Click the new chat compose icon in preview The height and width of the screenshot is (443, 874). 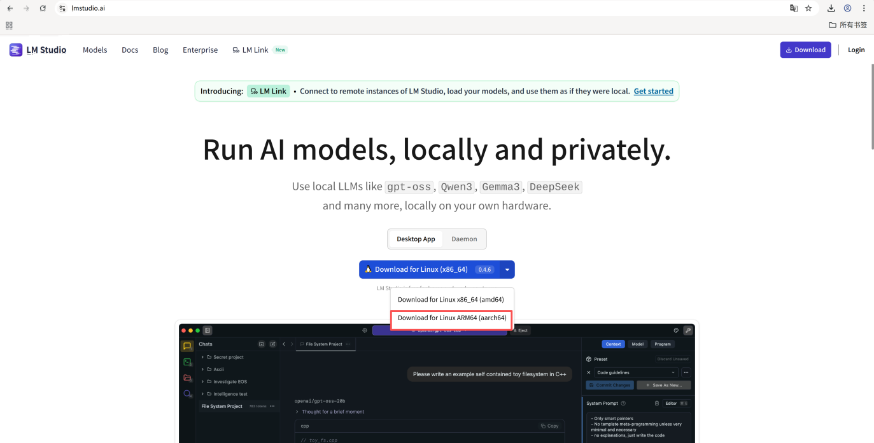click(273, 344)
